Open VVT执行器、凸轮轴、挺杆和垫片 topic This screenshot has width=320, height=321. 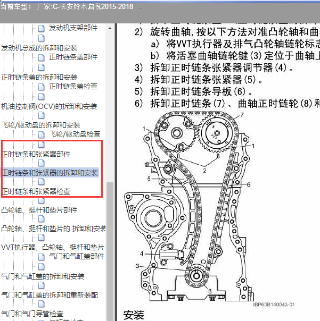coord(53,247)
